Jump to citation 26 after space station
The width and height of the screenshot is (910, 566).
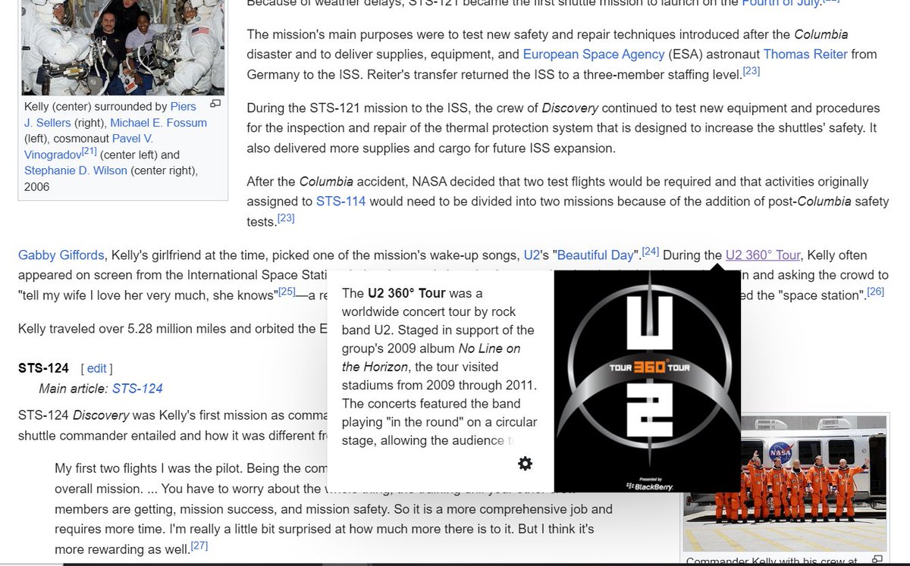click(876, 291)
